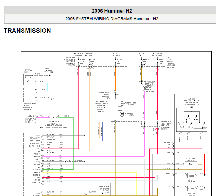The image size is (216, 196).
Task: Click the pink wire descending from PCM 1 fuse
Action: [78, 108]
